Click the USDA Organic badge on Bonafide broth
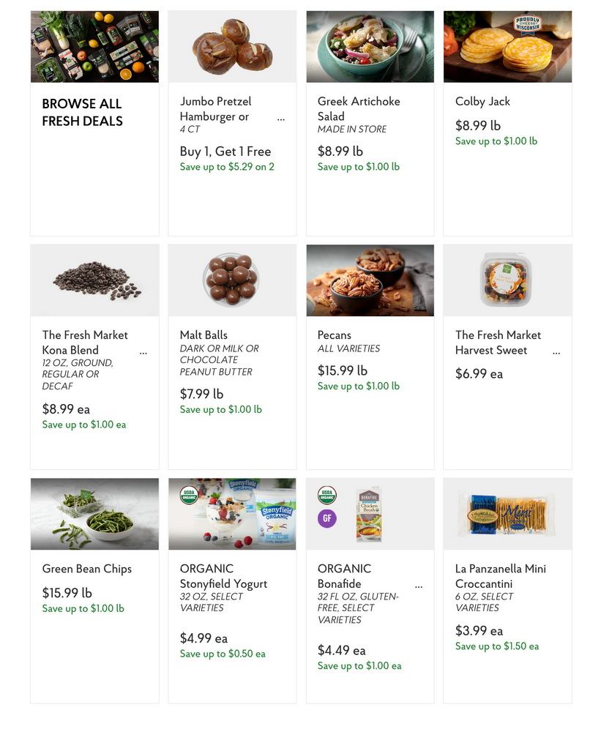Image resolution: width=601 pixels, height=732 pixels. [327, 495]
